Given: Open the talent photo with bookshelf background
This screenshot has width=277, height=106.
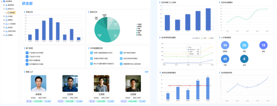Looking at the screenshot, I should tap(102, 83).
